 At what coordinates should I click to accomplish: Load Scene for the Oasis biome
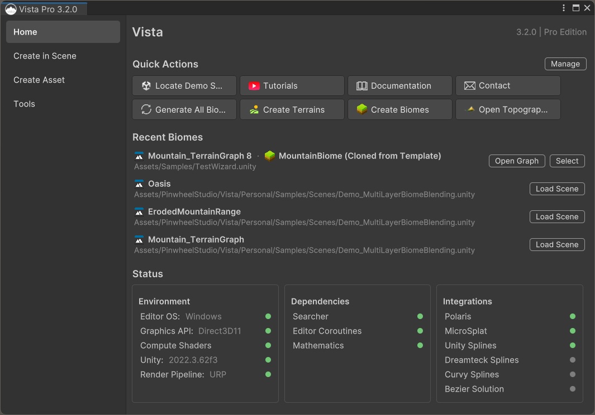556,189
